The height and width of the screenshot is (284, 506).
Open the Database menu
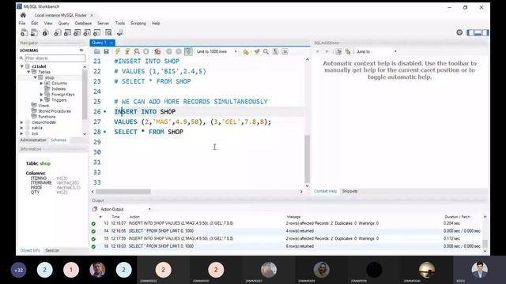pos(83,23)
